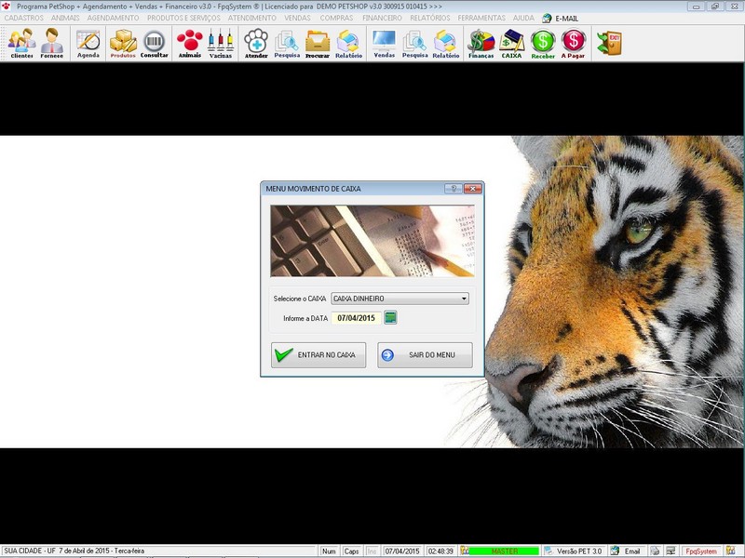Select the Produtos boxes icon
The image size is (745, 558).
coord(123,43)
